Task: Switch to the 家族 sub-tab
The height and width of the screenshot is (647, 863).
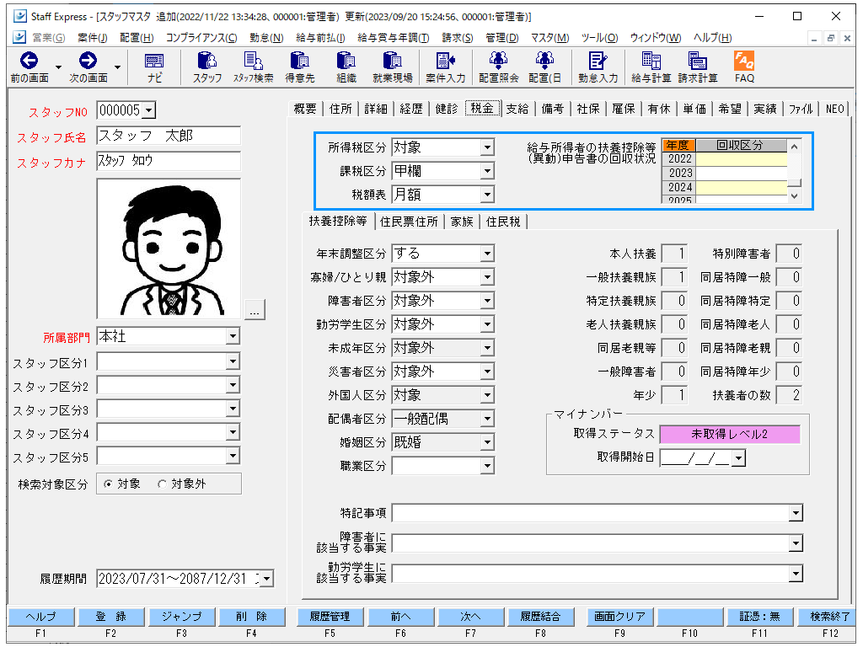Action: coord(462,222)
